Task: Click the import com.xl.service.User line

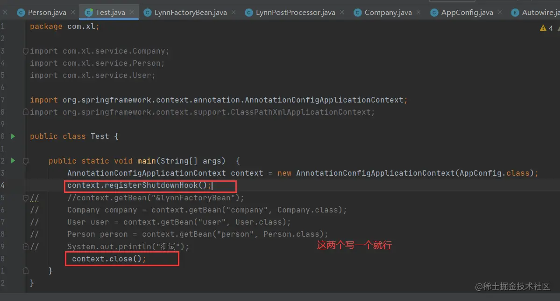Action: point(92,75)
